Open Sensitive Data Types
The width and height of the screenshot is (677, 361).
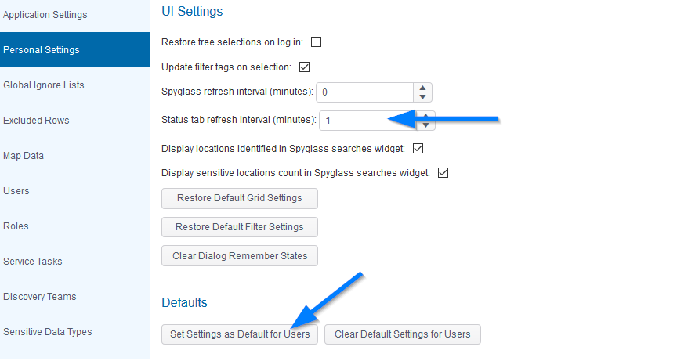click(x=48, y=332)
